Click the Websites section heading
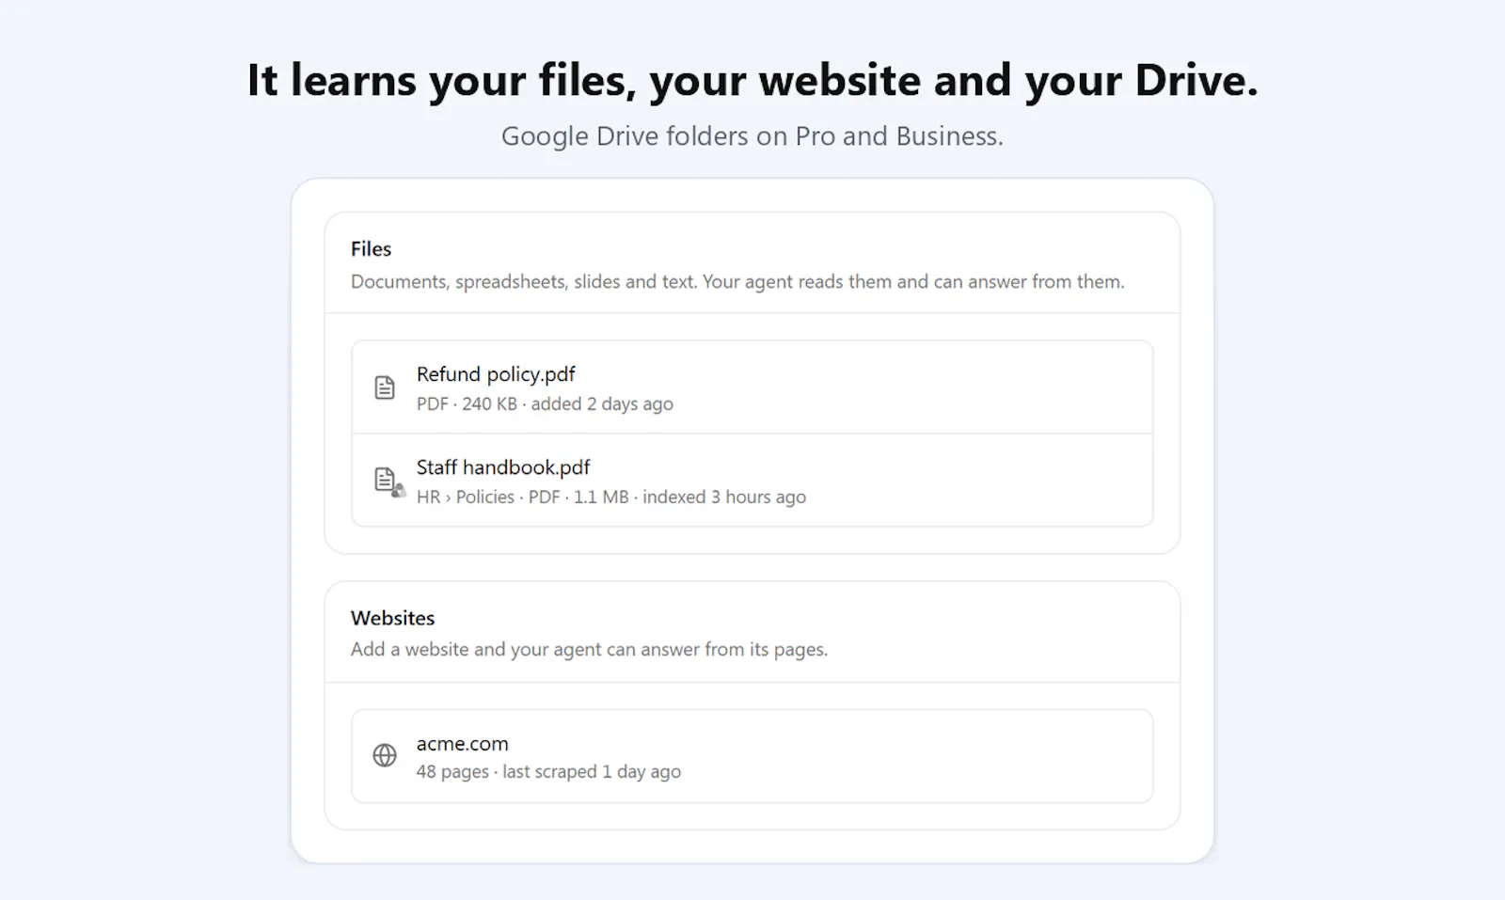Screen dimensions: 1505x900 click(392, 618)
